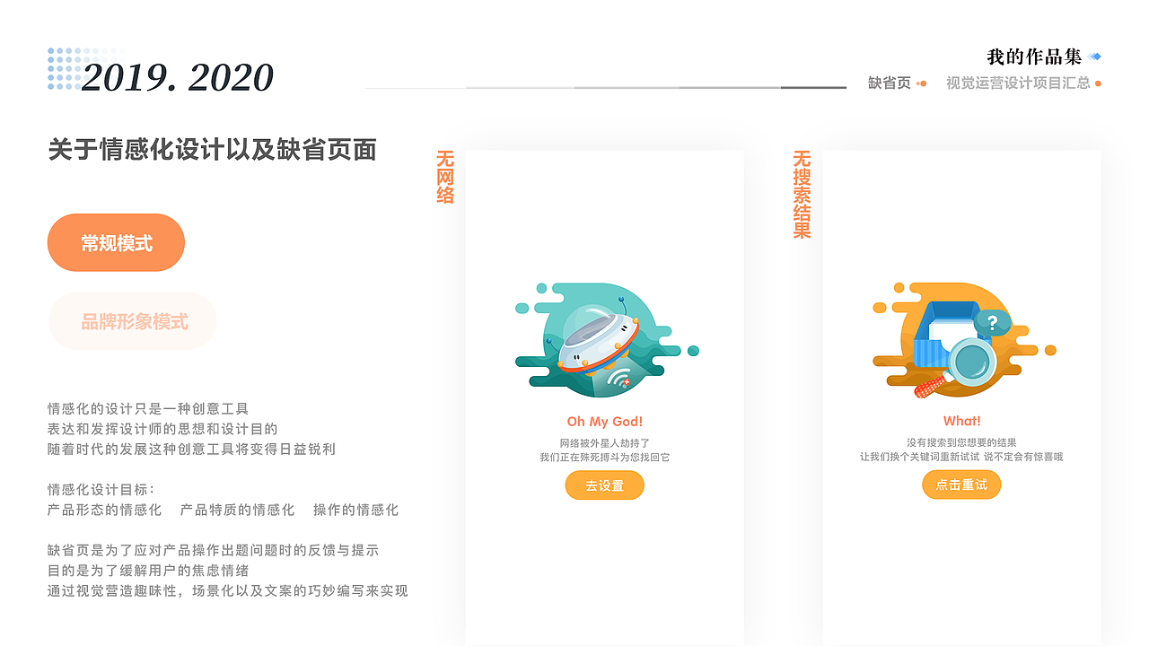This screenshot has width=1149, height=646.
Task: Click the WiFi signal mark on the UFO
Action: coord(618,377)
